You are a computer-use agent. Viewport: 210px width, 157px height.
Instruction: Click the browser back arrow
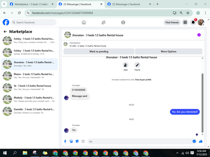(x=5, y=13)
